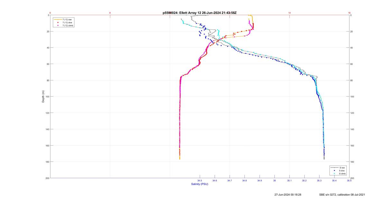This screenshot has height=200, width=386.
Task: Click the red temperature tick label 14
Action: (289, 13)
